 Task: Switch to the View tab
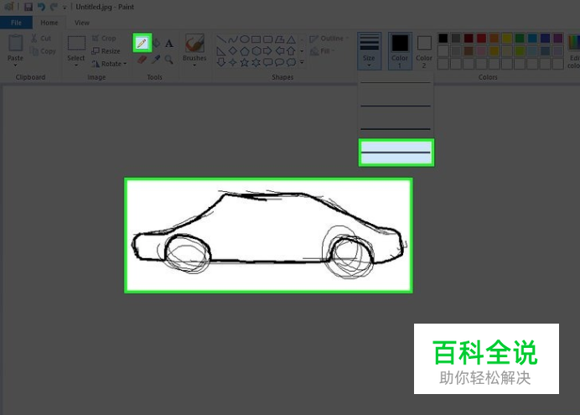pos(82,23)
